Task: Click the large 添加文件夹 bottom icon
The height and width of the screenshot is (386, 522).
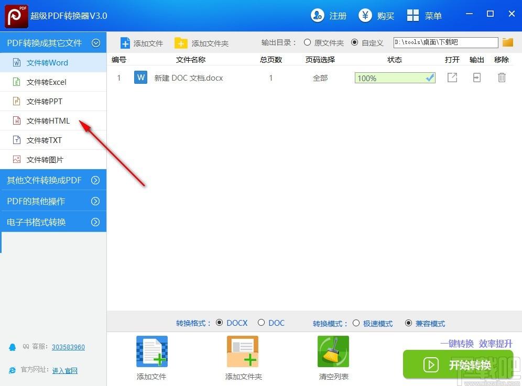Action: pos(243,351)
